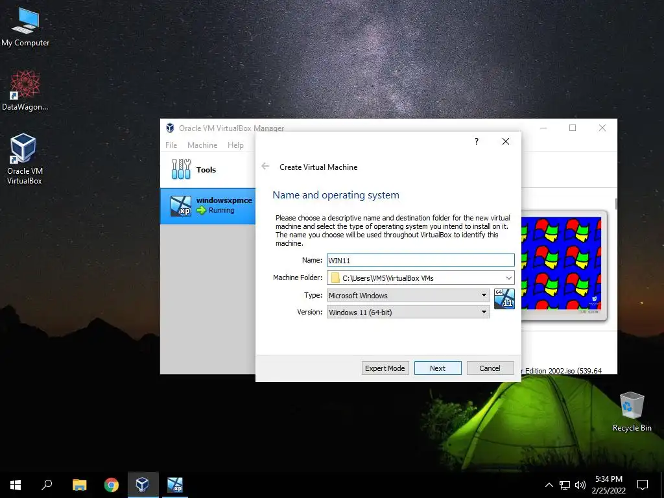
Task: Maximize the VirtualBox Manager window
Action: [573, 128]
